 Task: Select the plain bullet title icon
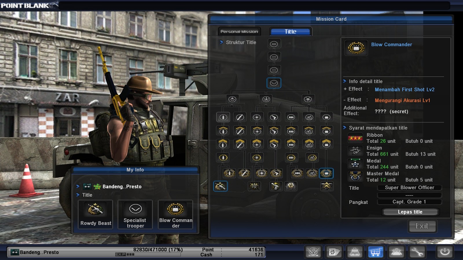point(223,117)
